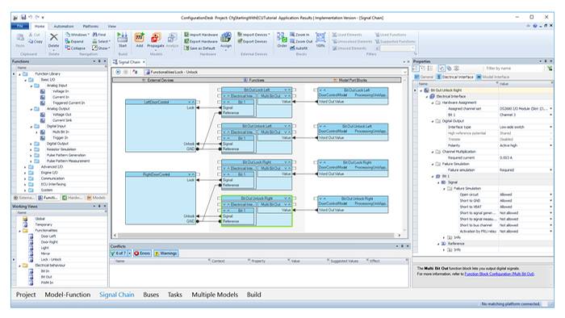
Task: Tick the checkbox left of Bit Out Unlock Right function block
Action: click(219, 198)
